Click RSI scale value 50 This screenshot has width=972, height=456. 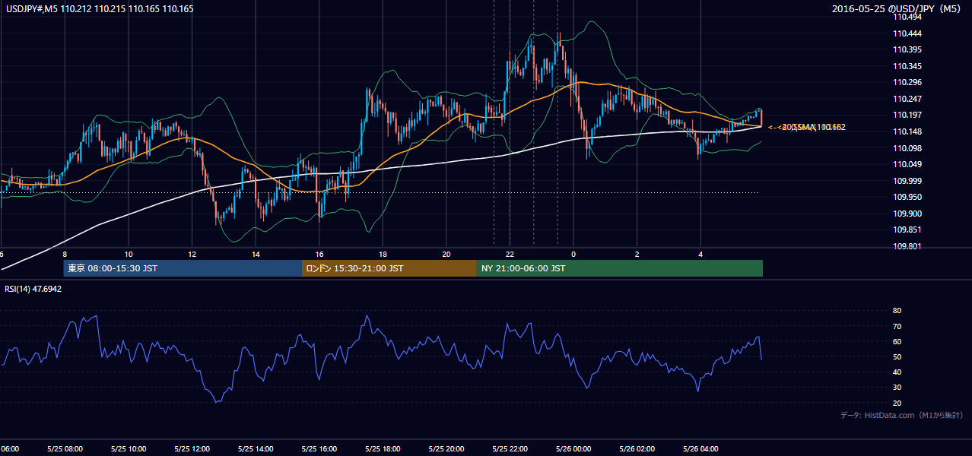pos(897,356)
